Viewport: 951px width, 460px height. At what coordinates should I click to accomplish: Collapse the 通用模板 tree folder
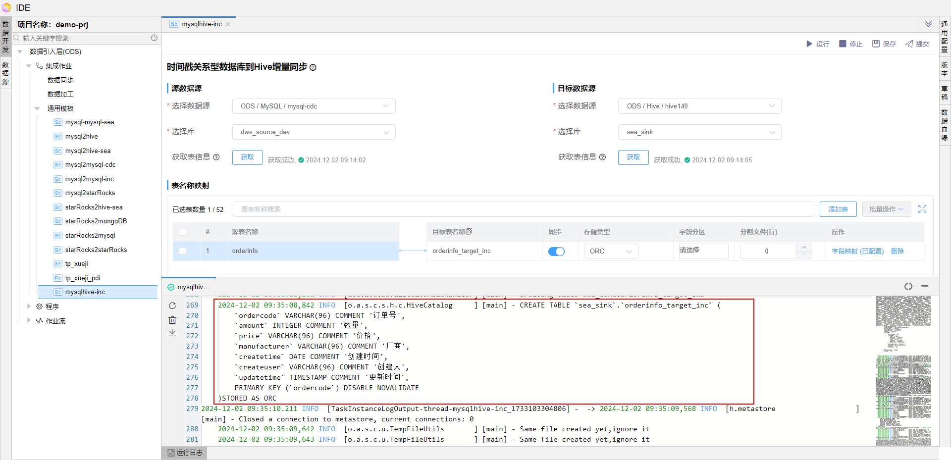click(37, 108)
